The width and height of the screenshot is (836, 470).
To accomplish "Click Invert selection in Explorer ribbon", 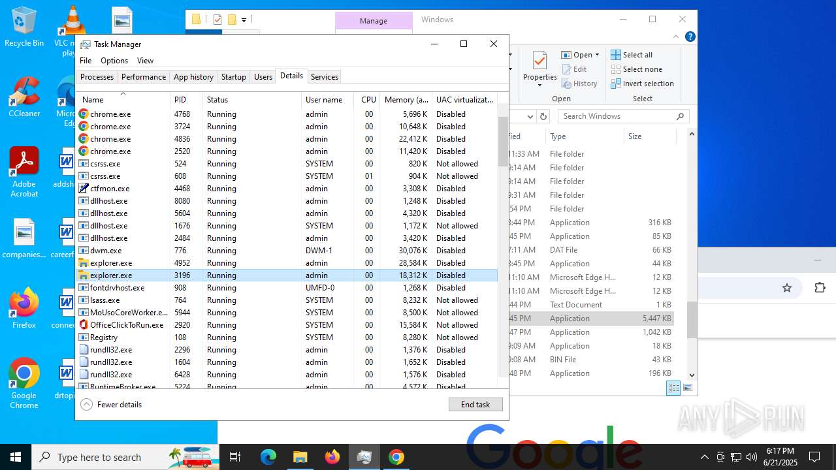I will (642, 84).
